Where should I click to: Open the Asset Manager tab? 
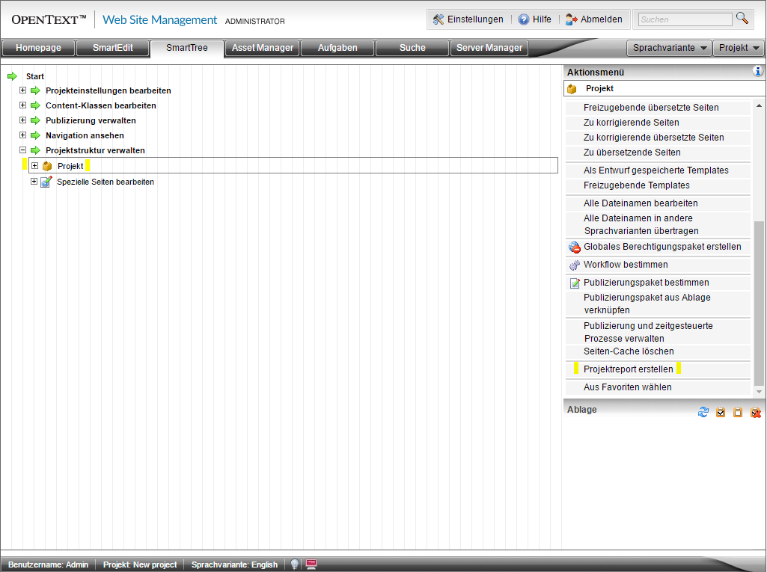263,48
